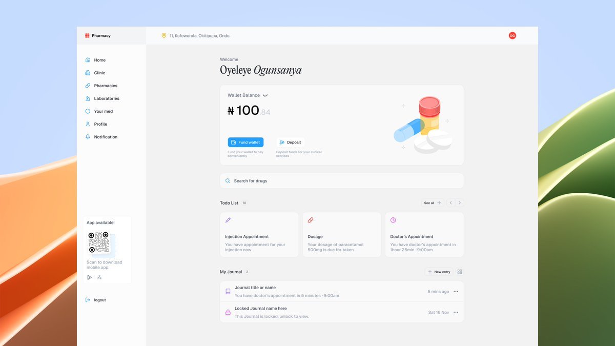
Task: Open the OG user avatar
Action: (x=512, y=35)
